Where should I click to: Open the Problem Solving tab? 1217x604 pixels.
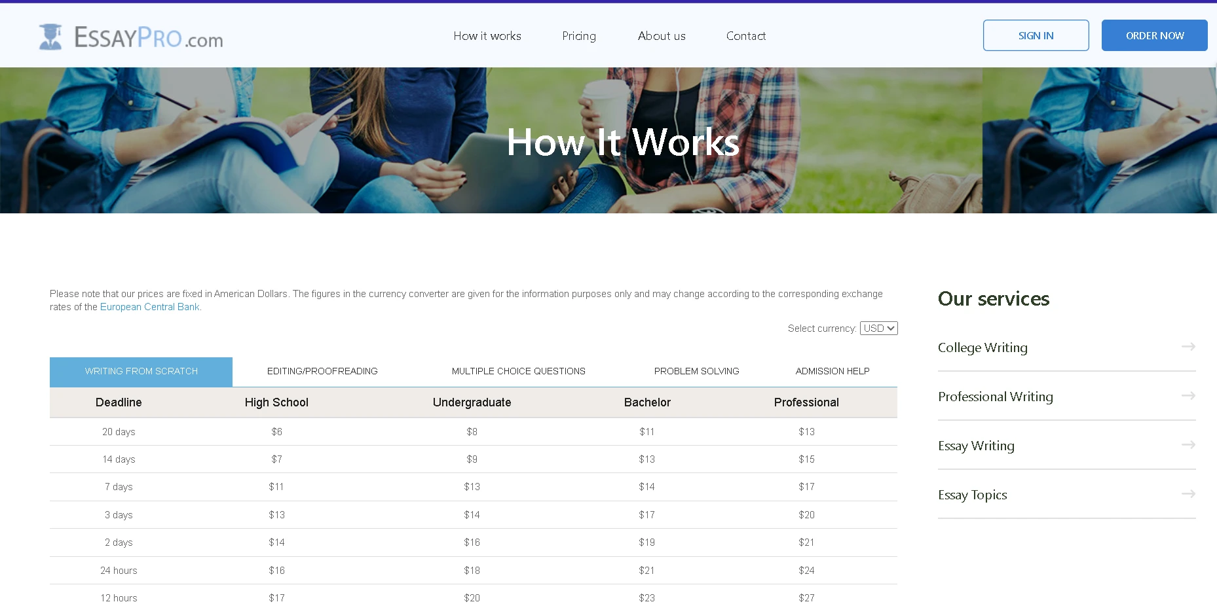click(x=696, y=371)
